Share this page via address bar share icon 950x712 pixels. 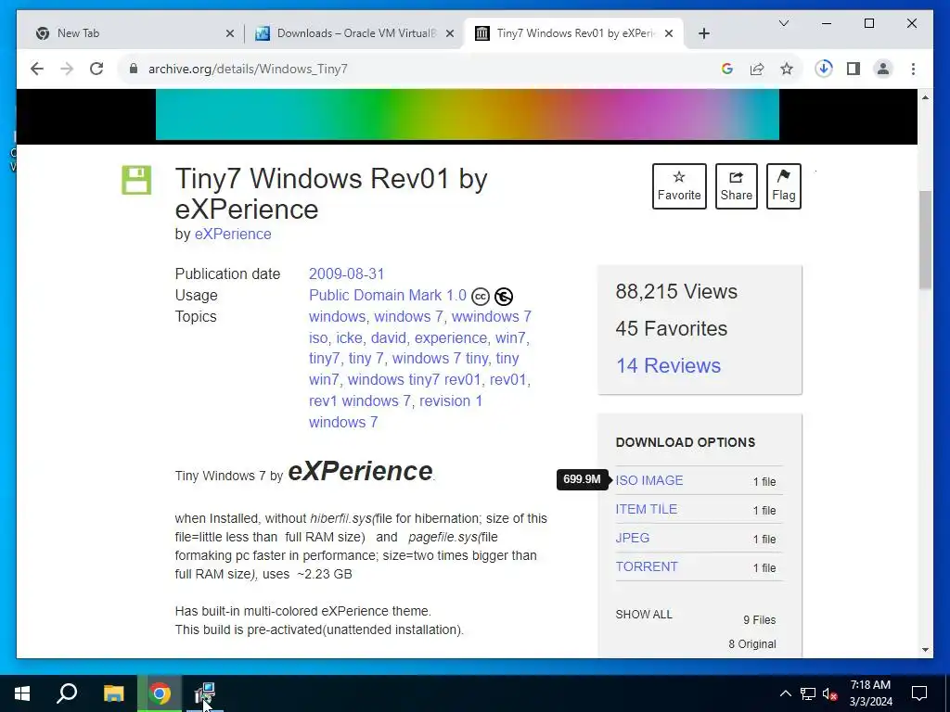[757, 69]
